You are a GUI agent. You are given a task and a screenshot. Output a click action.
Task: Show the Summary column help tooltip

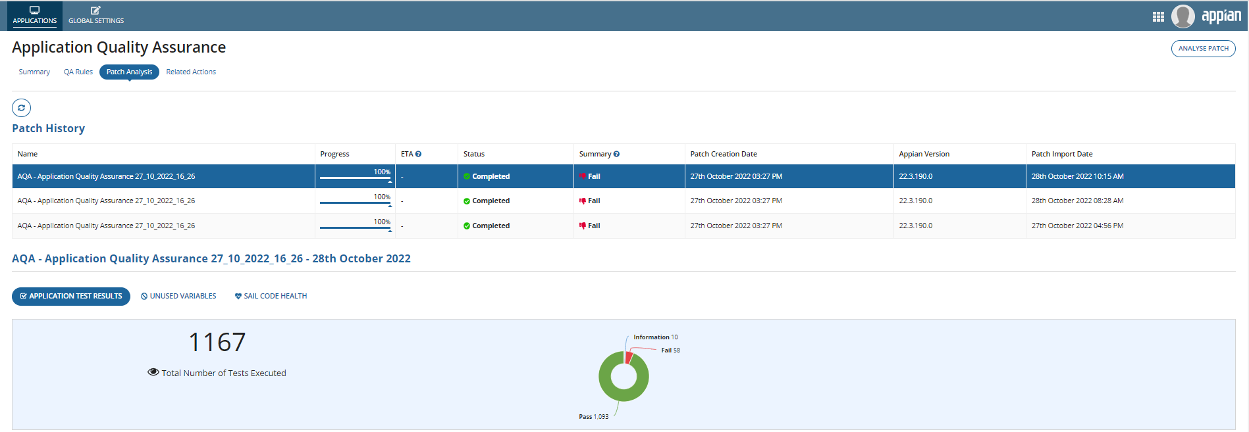click(616, 154)
